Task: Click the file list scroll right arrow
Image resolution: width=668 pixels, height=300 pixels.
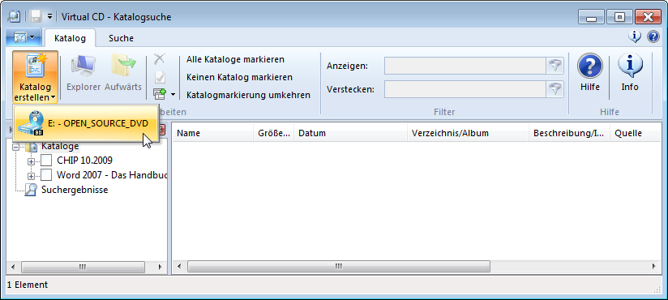Action: pos(653,267)
